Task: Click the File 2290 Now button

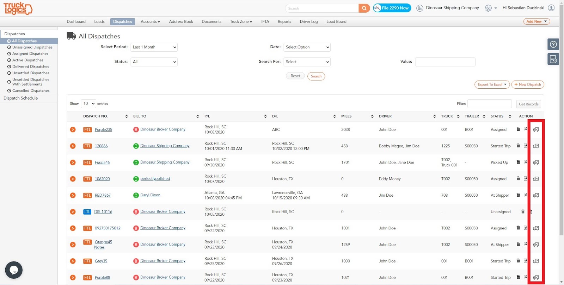Action: click(392, 8)
